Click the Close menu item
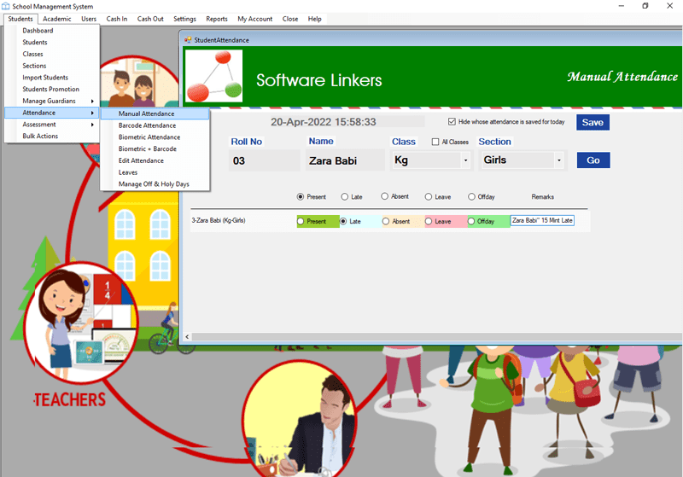 tap(290, 19)
